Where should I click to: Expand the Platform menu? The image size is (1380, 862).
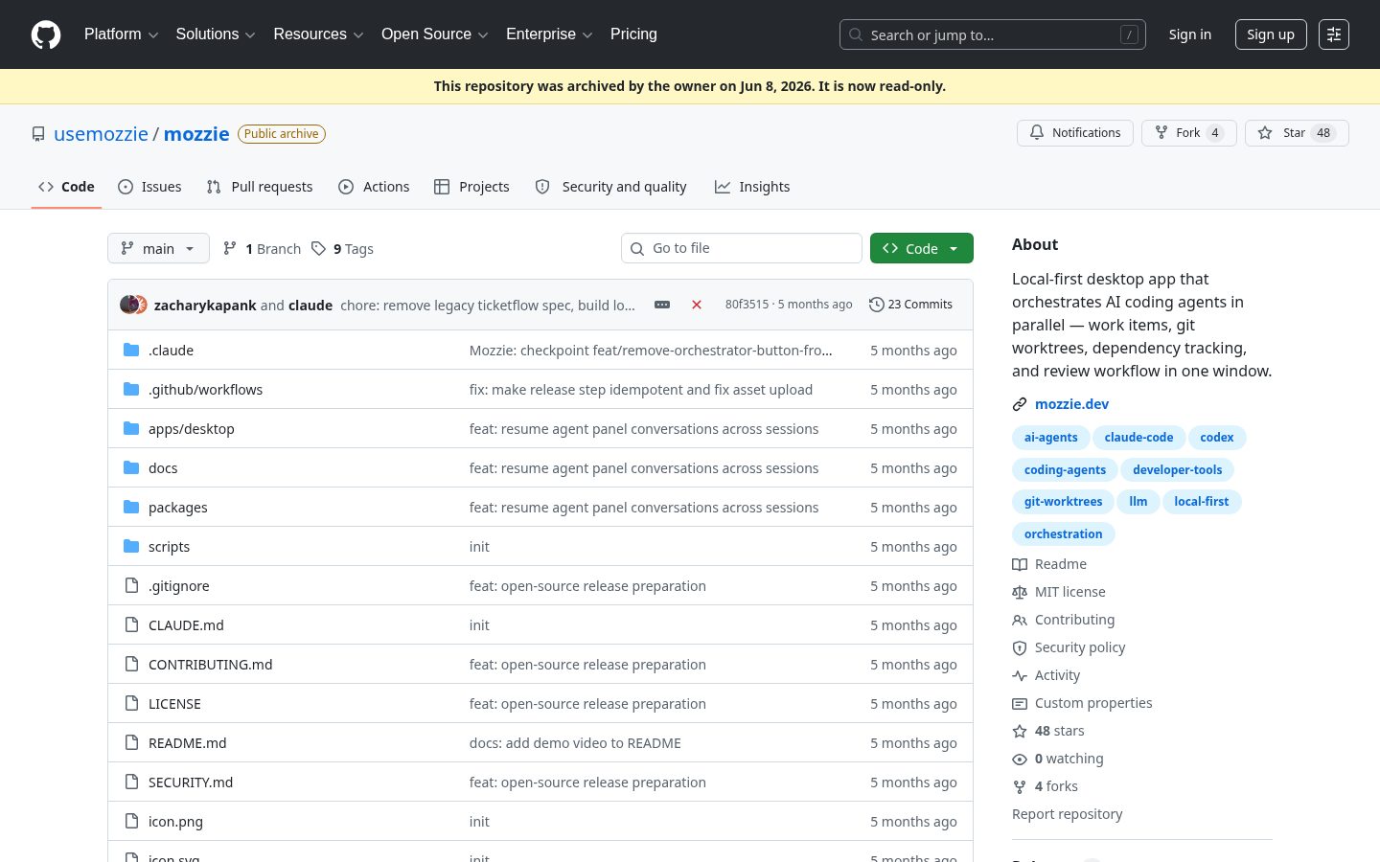tap(121, 34)
